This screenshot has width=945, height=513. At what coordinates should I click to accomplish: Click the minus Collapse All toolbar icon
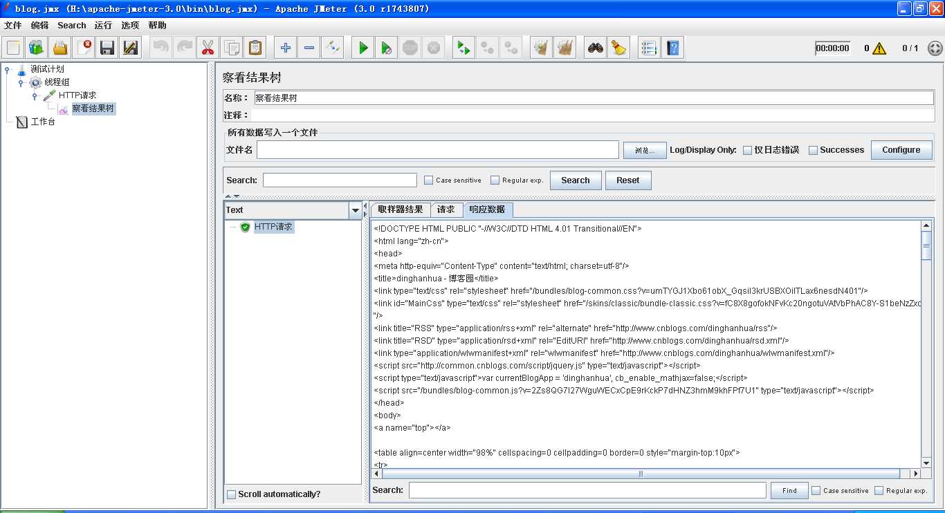pos(309,48)
